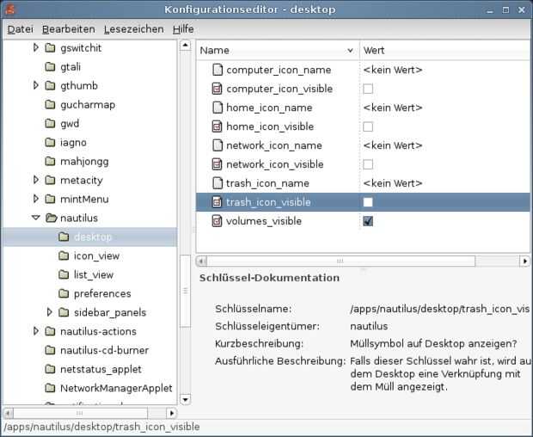Click the iagno folder icon
The image size is (533, 437).
click(x=51, y=142)
